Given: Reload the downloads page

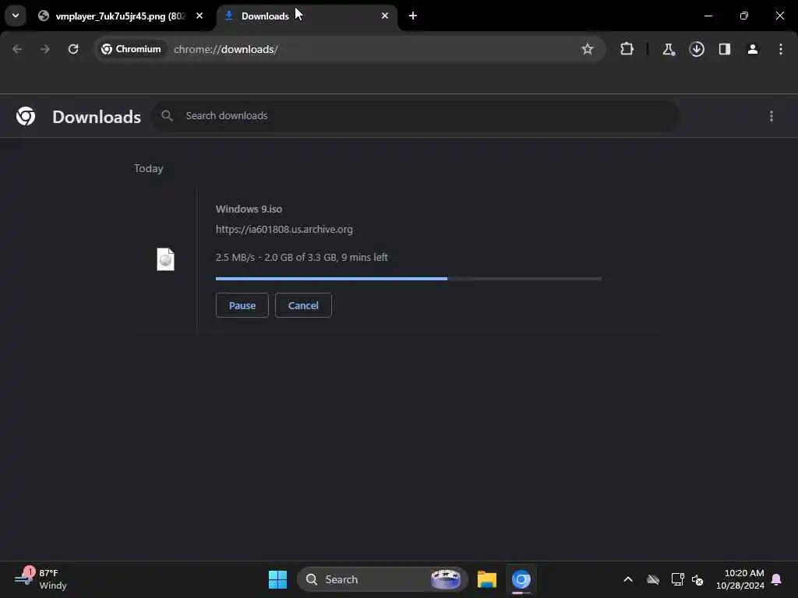Looking at the screenshot, I should click(x=73, y=49).
